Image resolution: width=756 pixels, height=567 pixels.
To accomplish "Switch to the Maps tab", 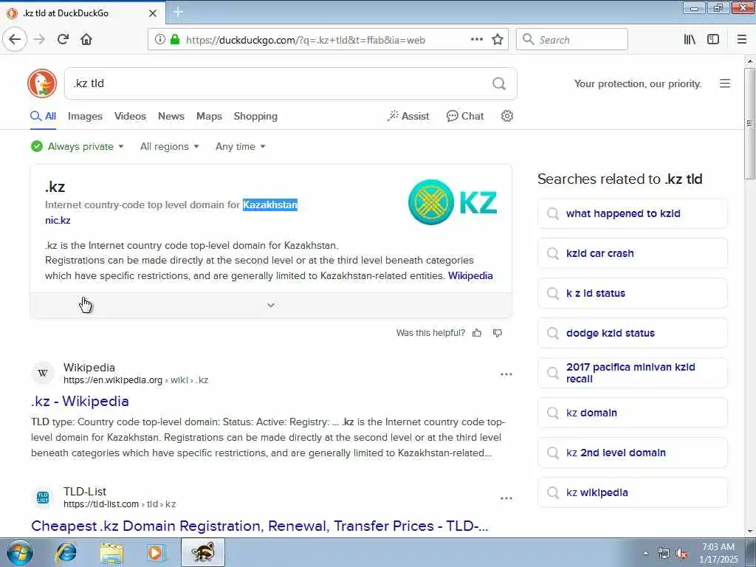I will click(209, 116).
